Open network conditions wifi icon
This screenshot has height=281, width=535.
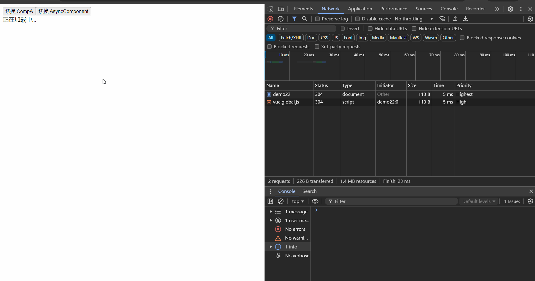click(x=442, y=19)
